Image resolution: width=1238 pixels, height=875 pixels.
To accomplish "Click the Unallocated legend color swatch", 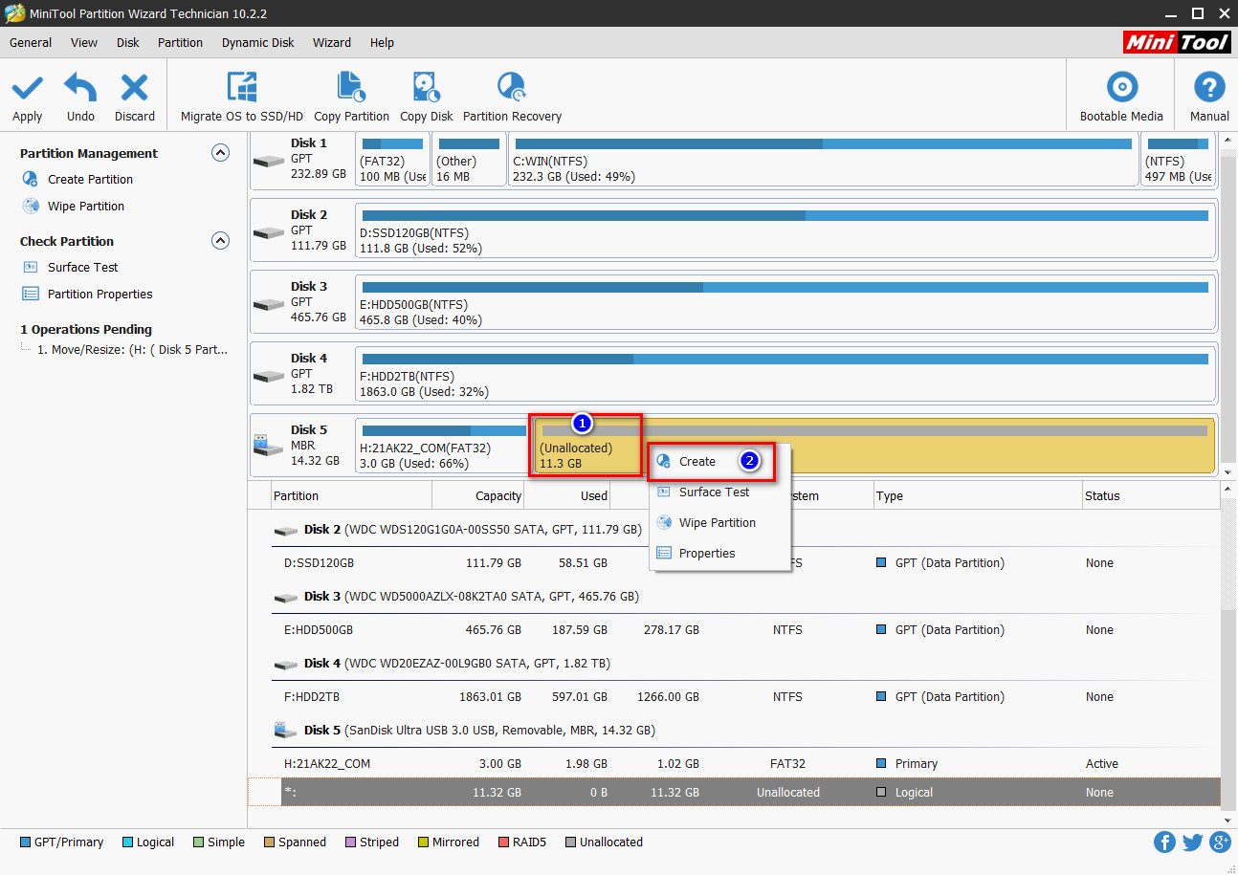I will coord(570,842).
